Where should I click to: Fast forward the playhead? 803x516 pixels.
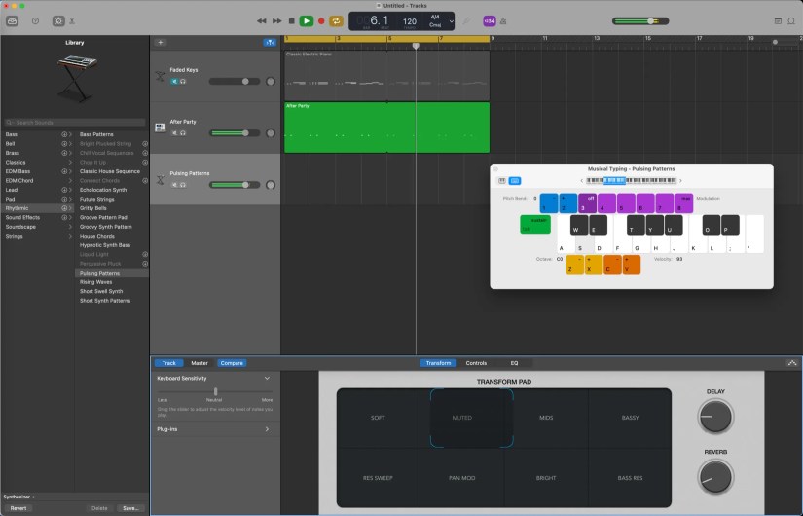point(277,21)
